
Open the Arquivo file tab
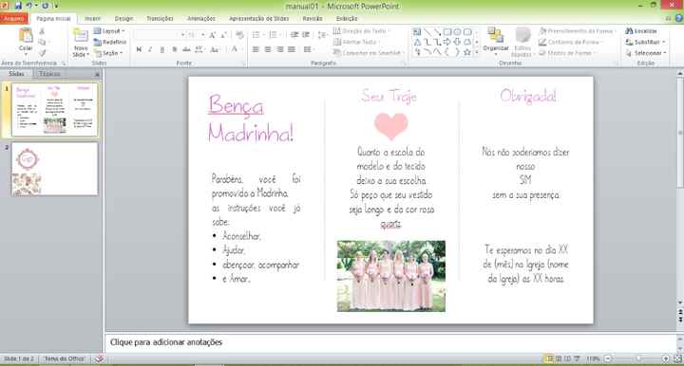point(14,19)
